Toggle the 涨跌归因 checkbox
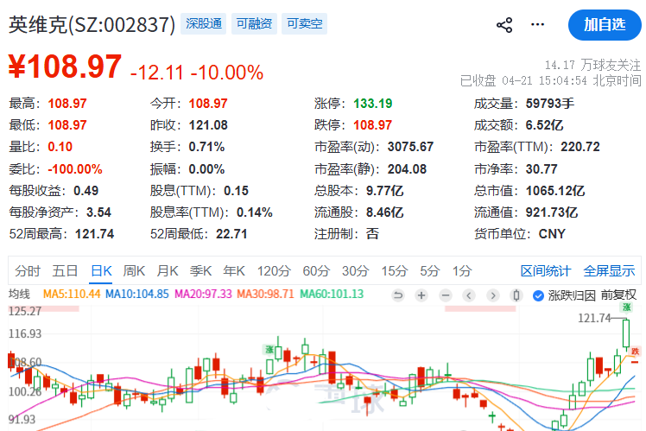 click(x=538, y=296)
